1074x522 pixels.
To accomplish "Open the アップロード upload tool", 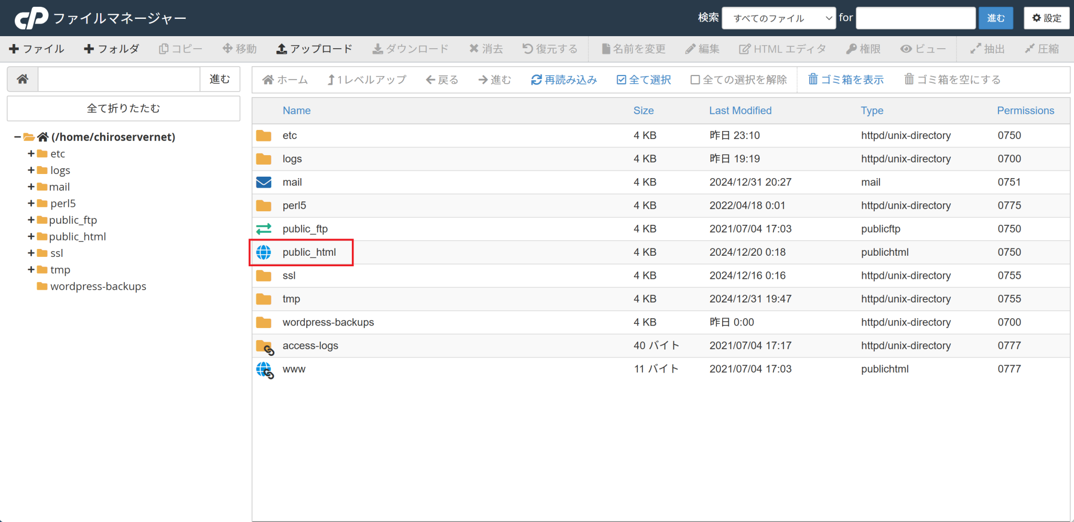I will pos(314,48).
